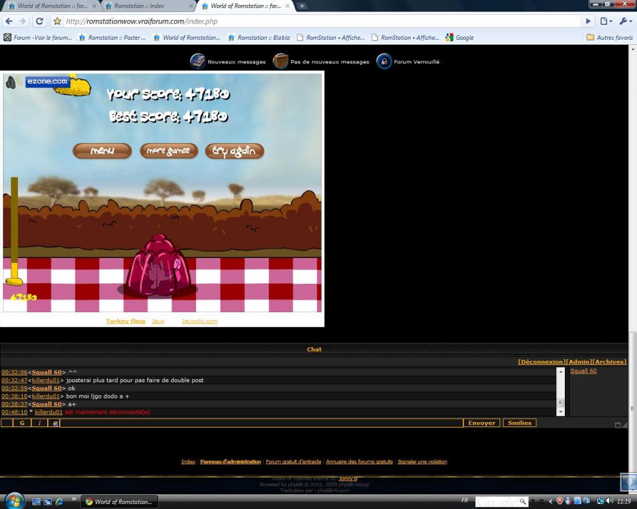Open World of Romstation bookmark
The height and width of the screenshot is (509, 637).
click(187, 37)
